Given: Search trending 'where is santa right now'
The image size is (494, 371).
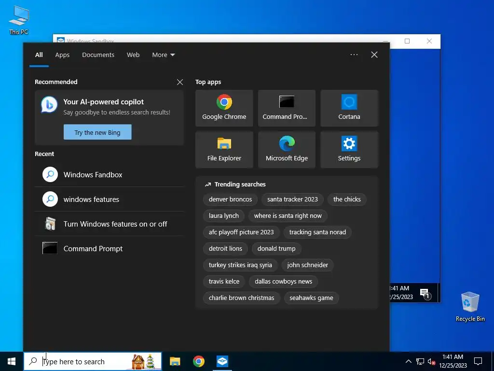Looking at the screenshot, I should tap(288, 216).
